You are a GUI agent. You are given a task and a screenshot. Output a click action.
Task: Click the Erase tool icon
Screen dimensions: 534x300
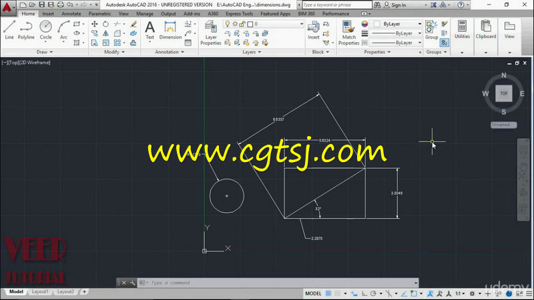(133, 24)
